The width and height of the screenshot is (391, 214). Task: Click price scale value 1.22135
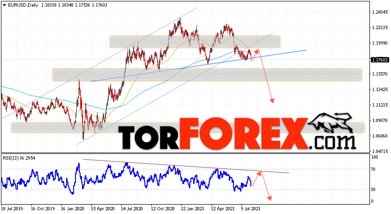tap(380, 28)
